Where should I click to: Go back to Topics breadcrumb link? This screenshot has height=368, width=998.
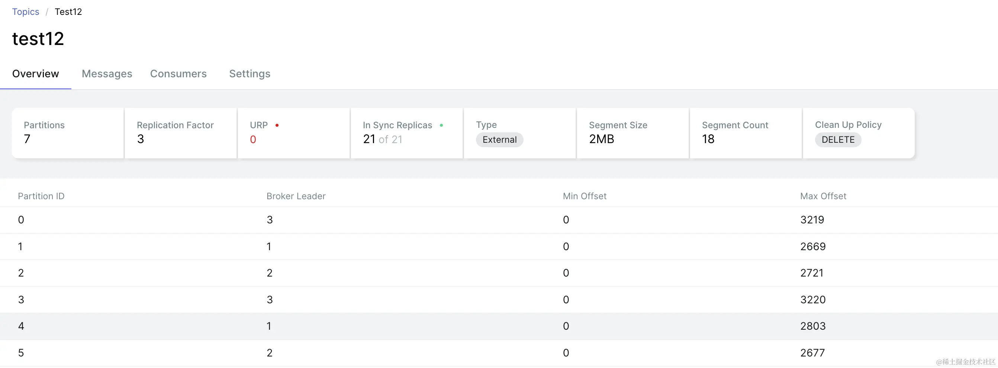pos(26,12)
